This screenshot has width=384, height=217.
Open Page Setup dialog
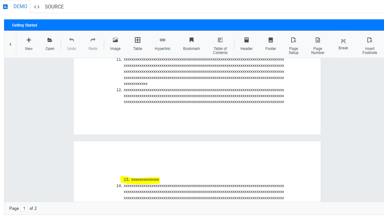(293, 40)
